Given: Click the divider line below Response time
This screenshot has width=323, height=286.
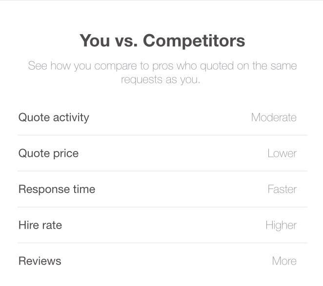Looking at the screenshot, I should click(x=162, y=207).
